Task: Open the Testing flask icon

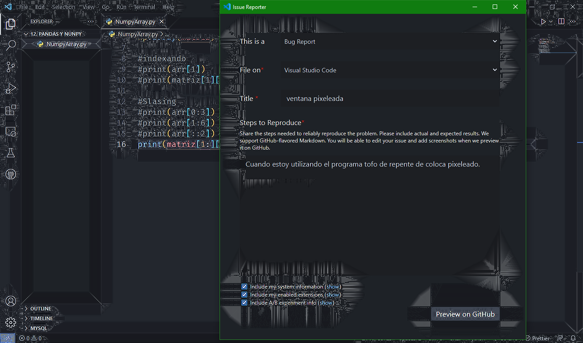Action: click(10, 153)
